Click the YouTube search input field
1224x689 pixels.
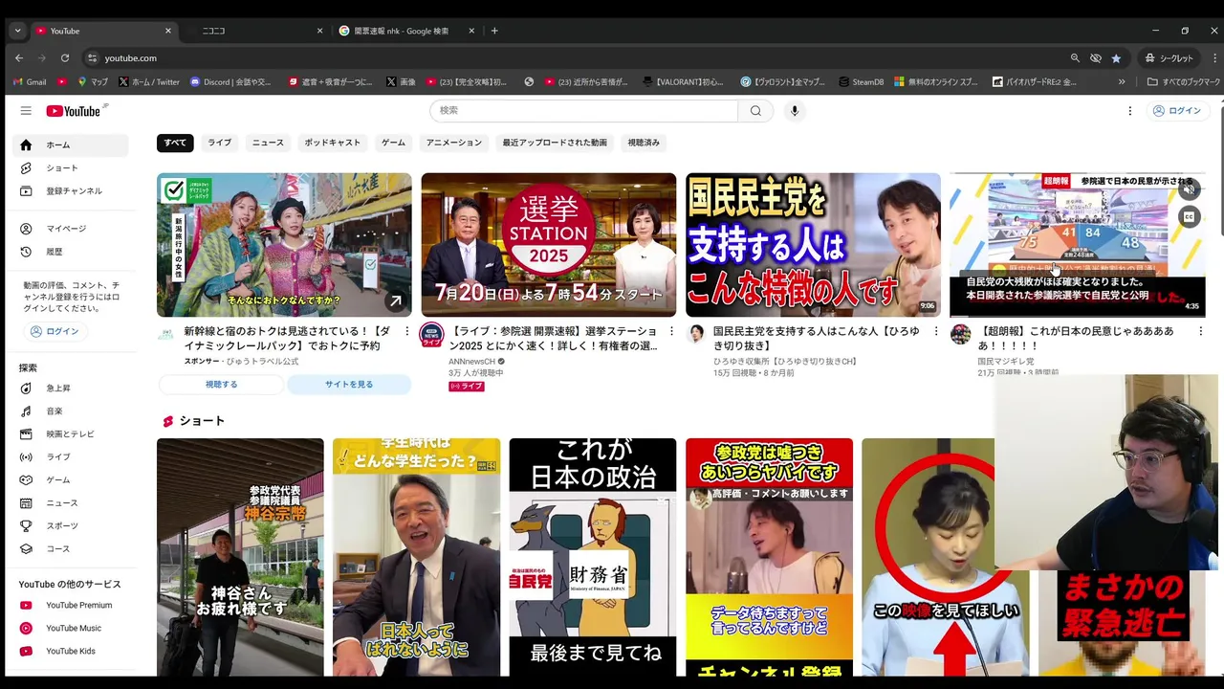point(583,111)
